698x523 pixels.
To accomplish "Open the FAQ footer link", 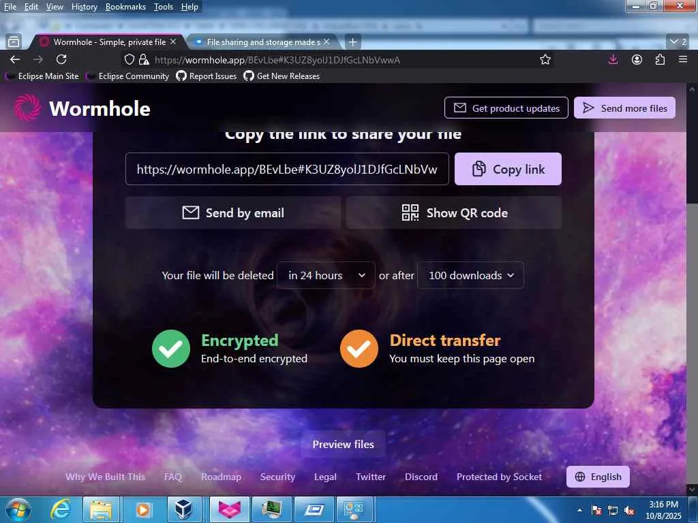I will click(172, 477).
